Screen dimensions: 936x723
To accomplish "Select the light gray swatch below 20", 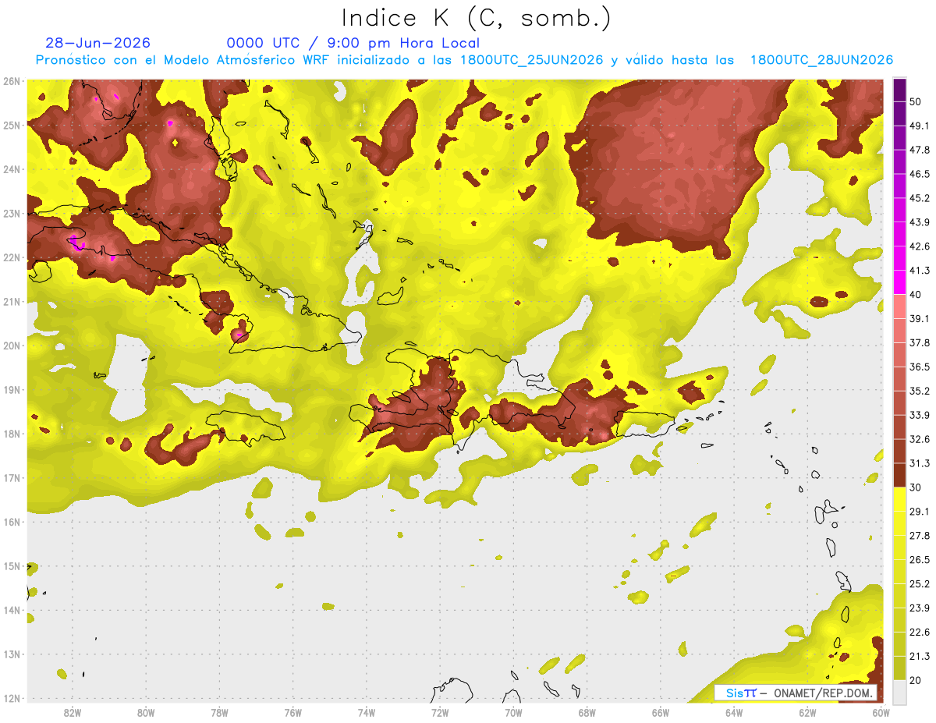I will point(900,691).
